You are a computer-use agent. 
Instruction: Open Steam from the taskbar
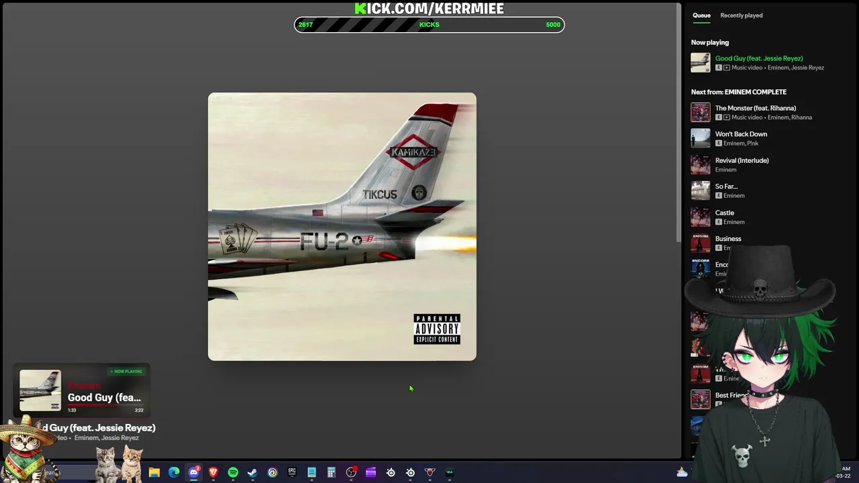252,473
